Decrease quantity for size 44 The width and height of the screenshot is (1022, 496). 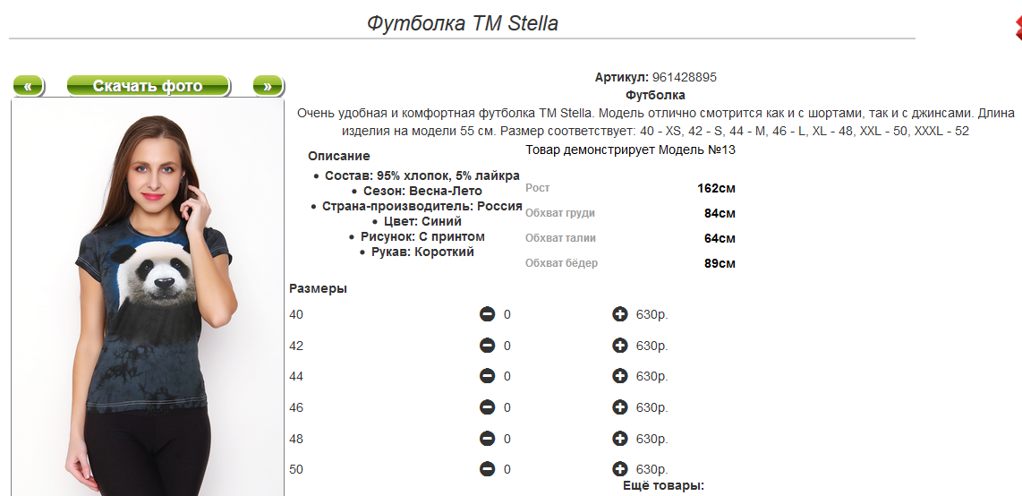[x=487, y=376]
